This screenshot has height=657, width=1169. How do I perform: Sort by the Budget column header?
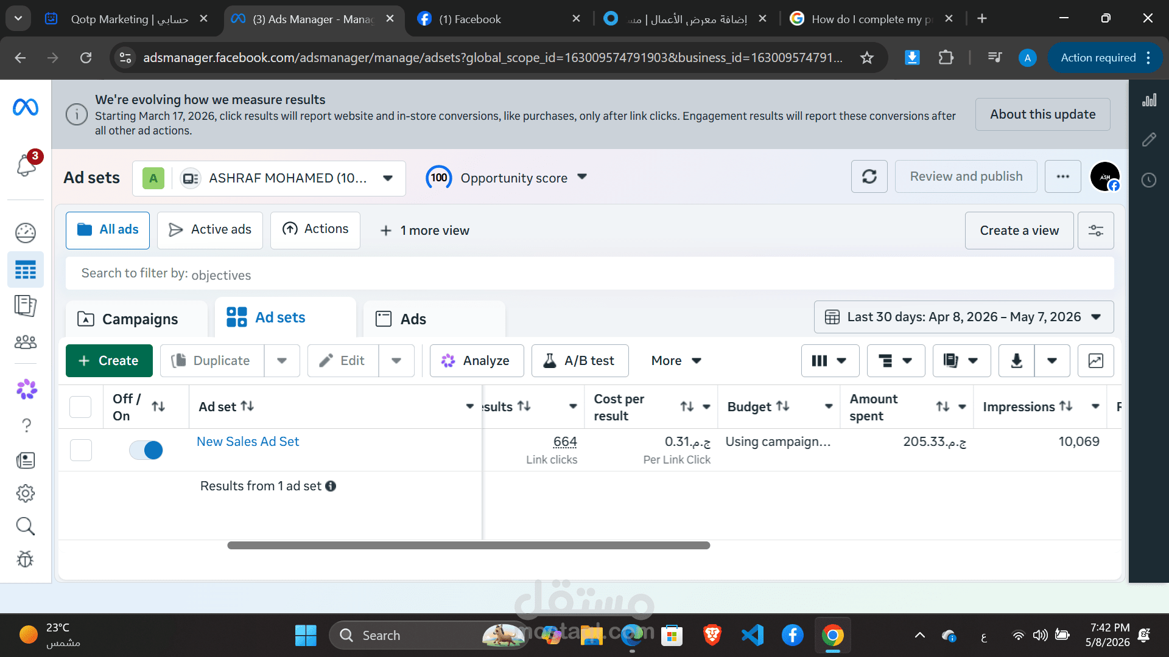click(x=759, y=406)
